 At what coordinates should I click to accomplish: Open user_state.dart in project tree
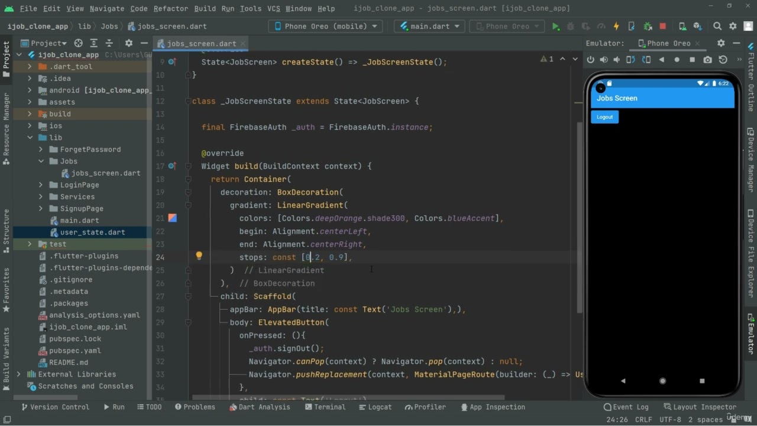coord(92,233)
